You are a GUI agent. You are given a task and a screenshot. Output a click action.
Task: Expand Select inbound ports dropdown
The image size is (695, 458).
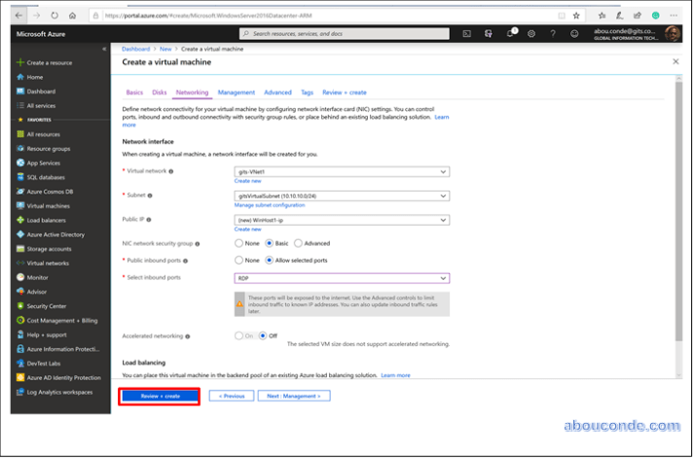click(341, 278)
